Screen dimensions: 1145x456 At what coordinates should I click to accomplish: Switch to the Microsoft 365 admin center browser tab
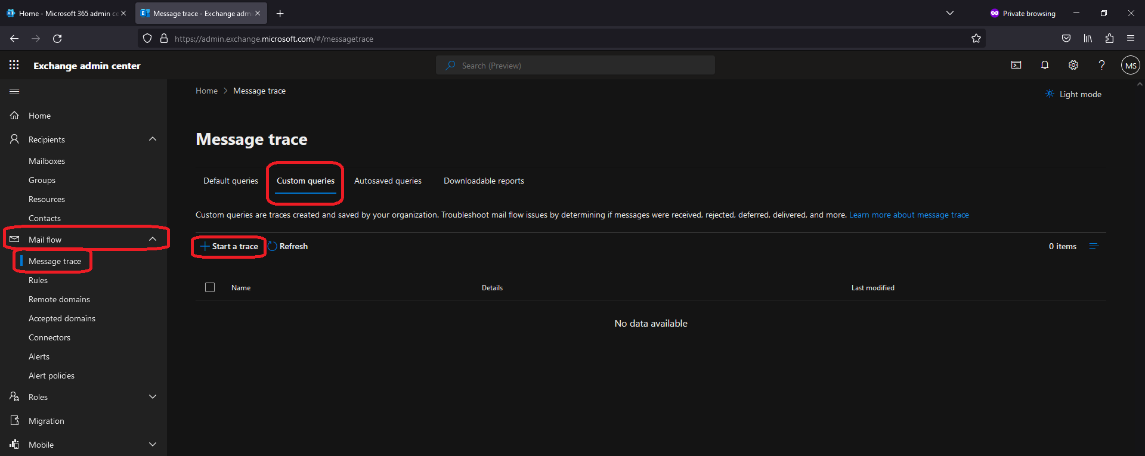(x=66, y=13)
